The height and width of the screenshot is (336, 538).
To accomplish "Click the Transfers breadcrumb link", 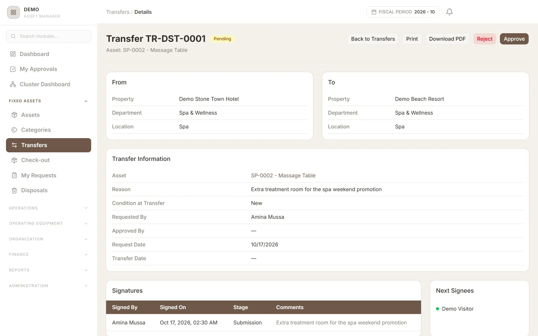I will tap(118, 12).
